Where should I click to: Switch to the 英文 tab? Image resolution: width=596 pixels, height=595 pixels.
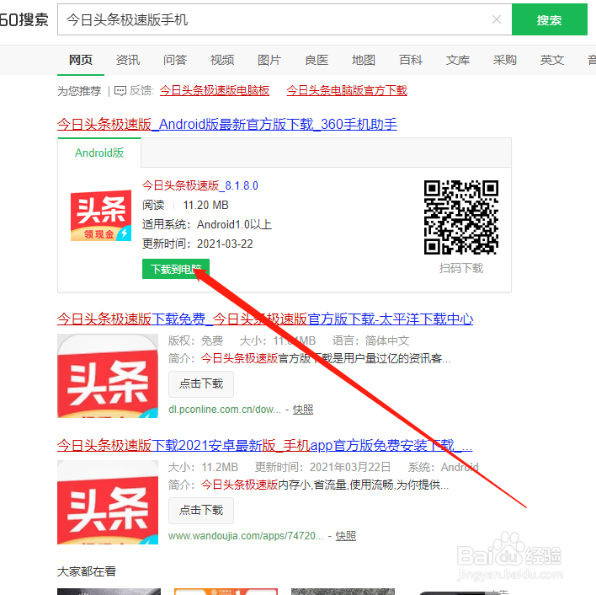[x=552, y=60]
